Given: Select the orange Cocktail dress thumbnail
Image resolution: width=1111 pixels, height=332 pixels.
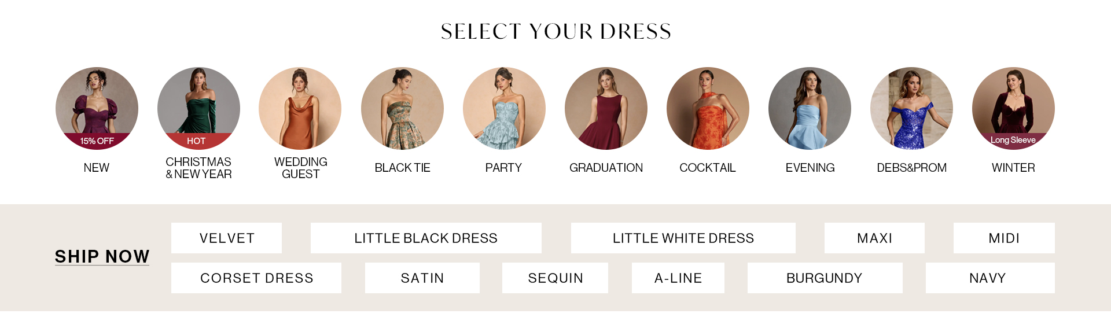Looking at the screenshot, I should click(708, 109).
